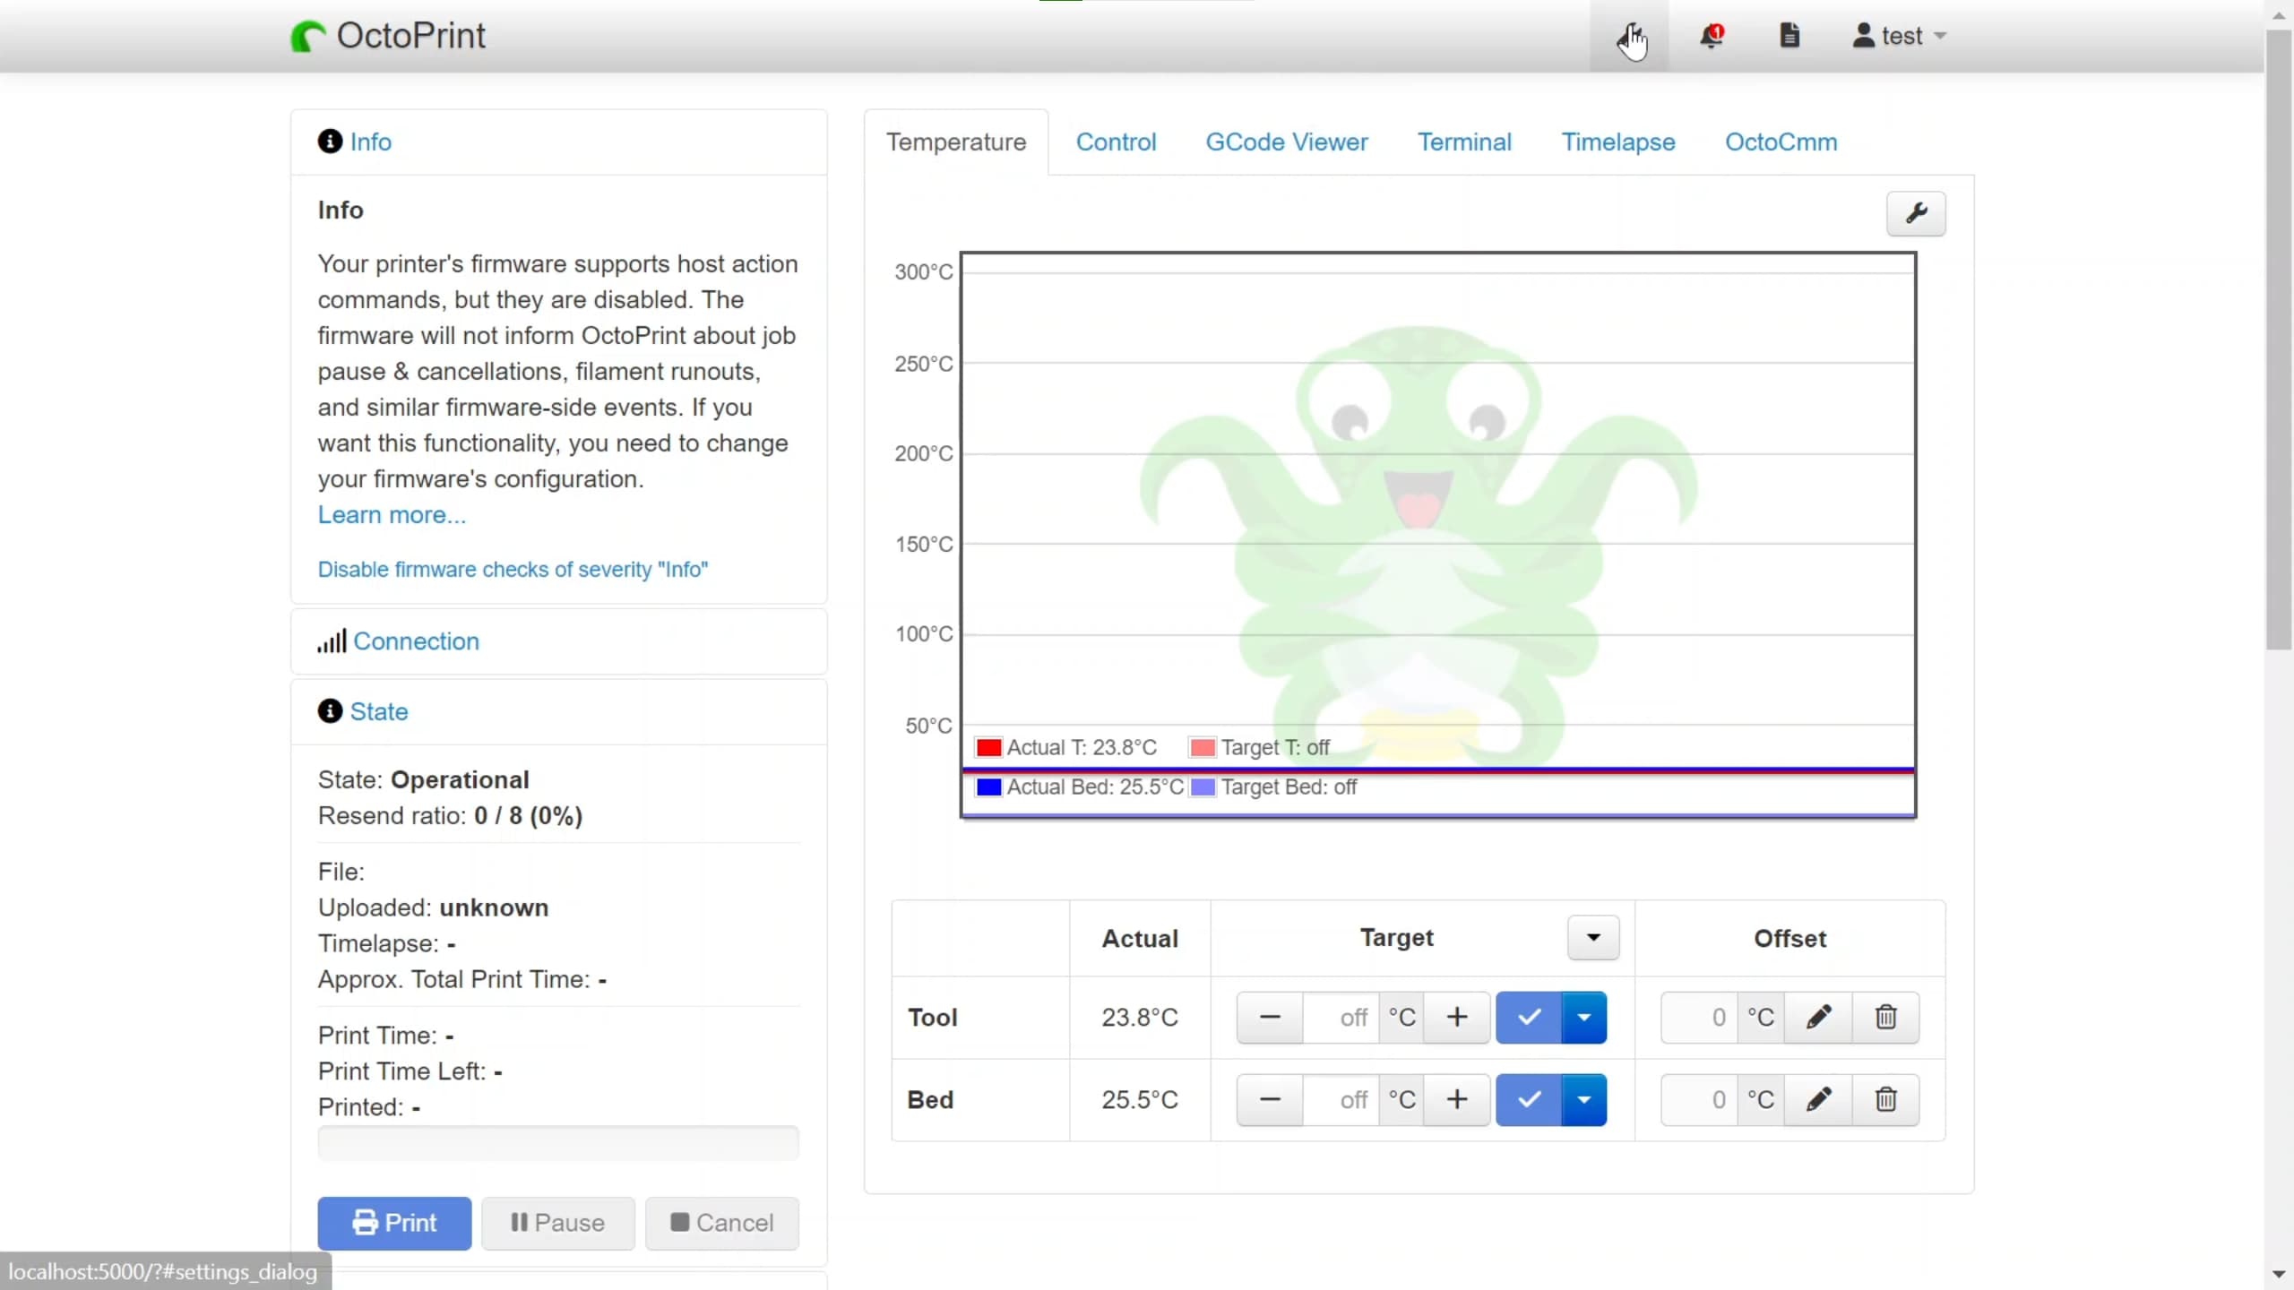Open the system log document icon
The width and height of the screenshot is (2294, 1290).
[1789, 36]
